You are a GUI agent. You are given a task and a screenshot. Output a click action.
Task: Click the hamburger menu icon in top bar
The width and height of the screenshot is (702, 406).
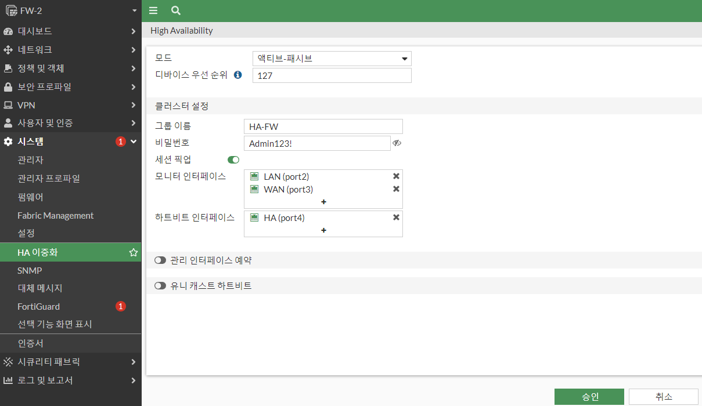[x=153, y=10]
